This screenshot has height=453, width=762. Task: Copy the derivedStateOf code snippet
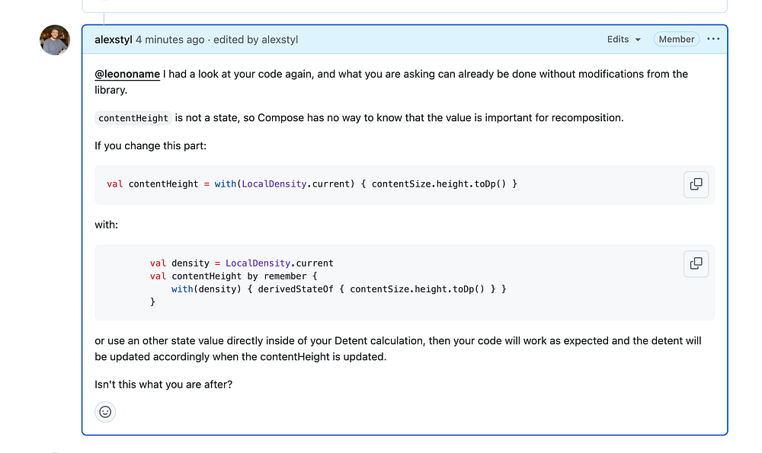pyautogui.click(x=696, y=263)
